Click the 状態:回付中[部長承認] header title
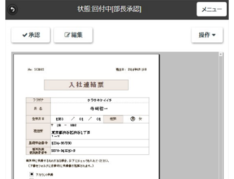The height and width of the screenshot is (179, 234). point(109,9)
